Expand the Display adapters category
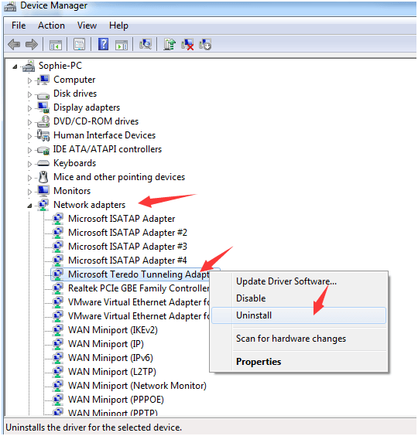418x436 pixels. (x=29, y=108)
